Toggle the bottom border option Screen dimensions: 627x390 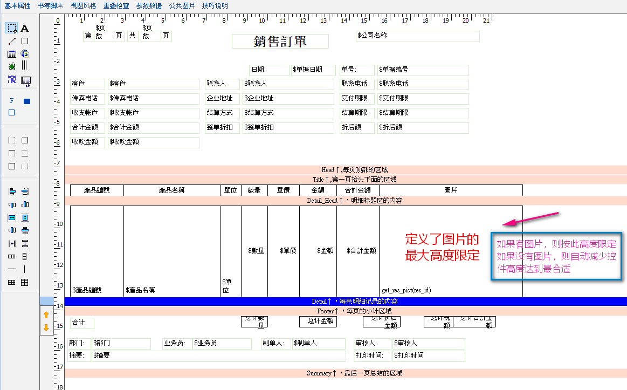tap(25, 153)
